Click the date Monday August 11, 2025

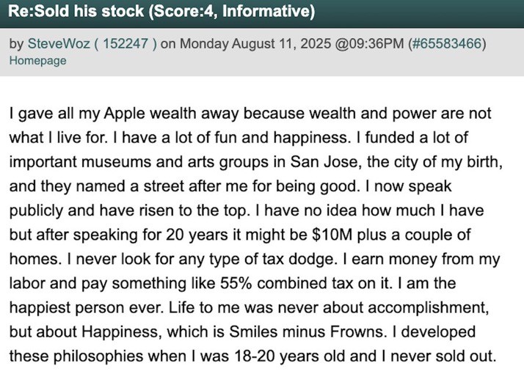tap(255, 44)
